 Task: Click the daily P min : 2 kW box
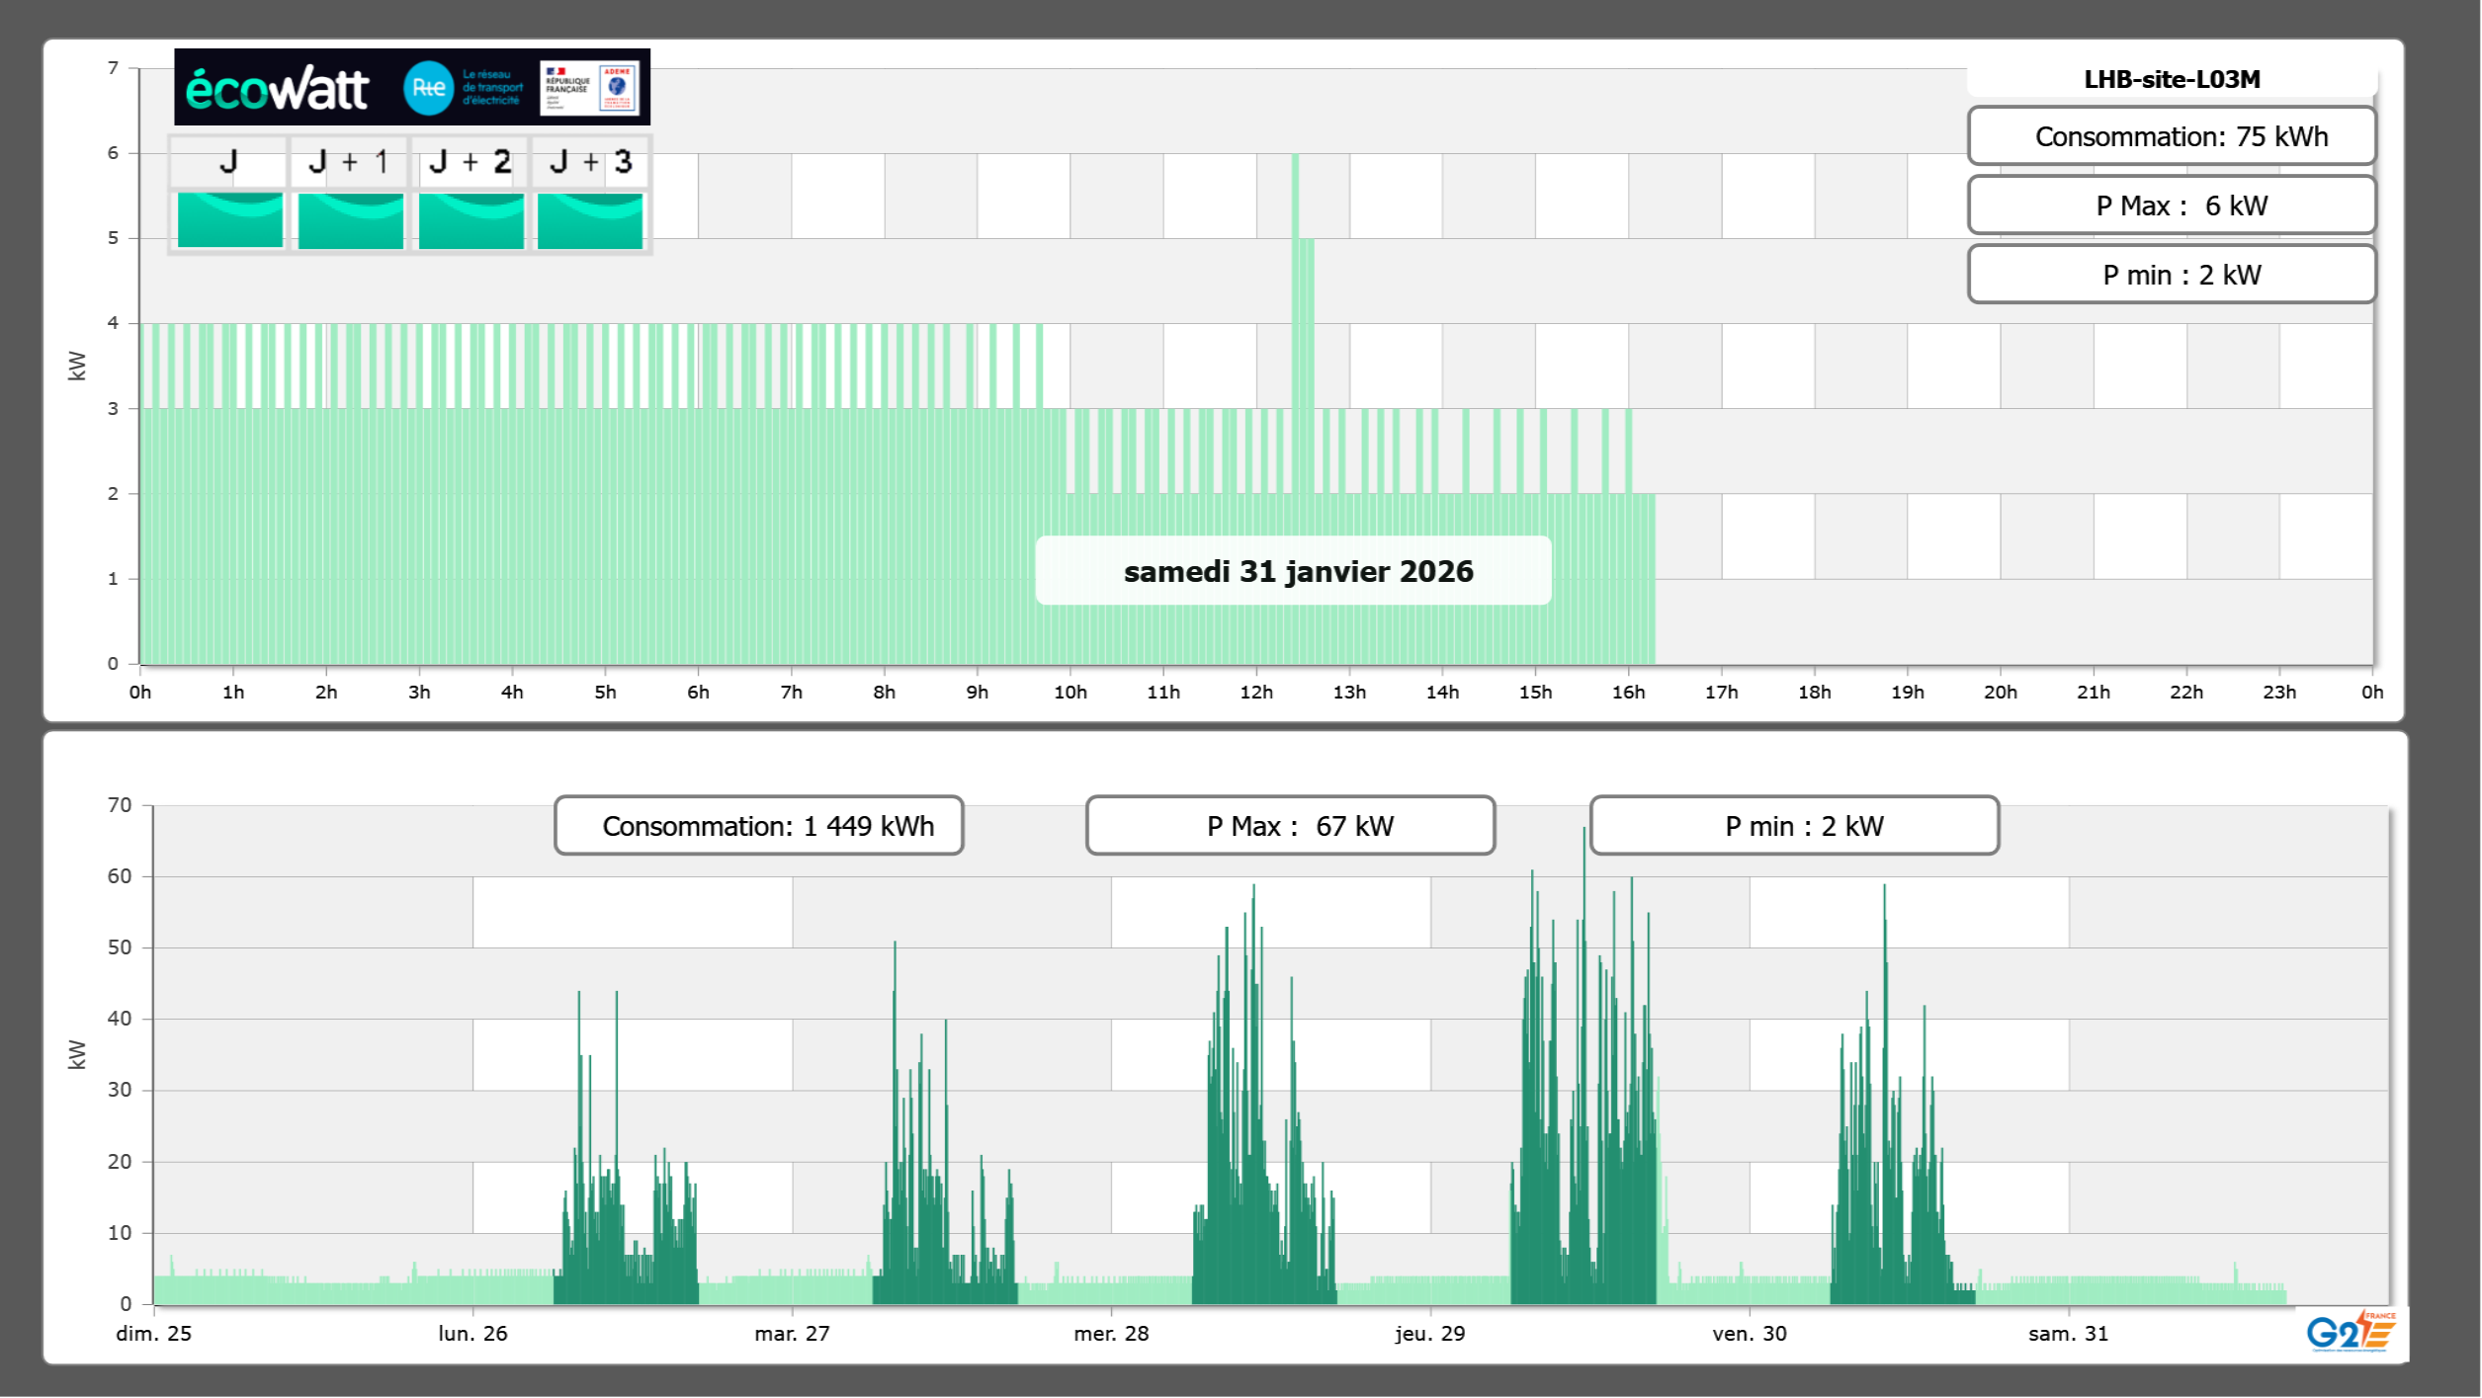[2172, 275]
